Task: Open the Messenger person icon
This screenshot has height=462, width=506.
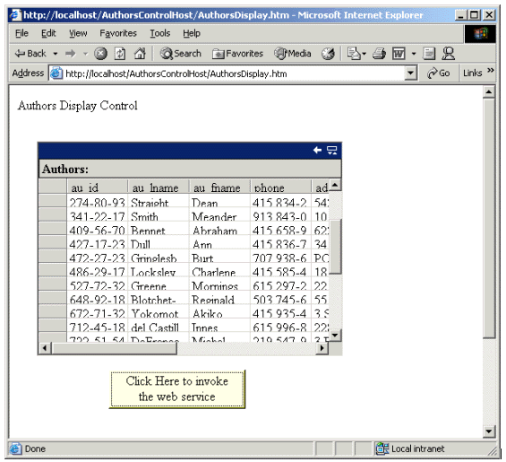Action: [x=449, y=53]
